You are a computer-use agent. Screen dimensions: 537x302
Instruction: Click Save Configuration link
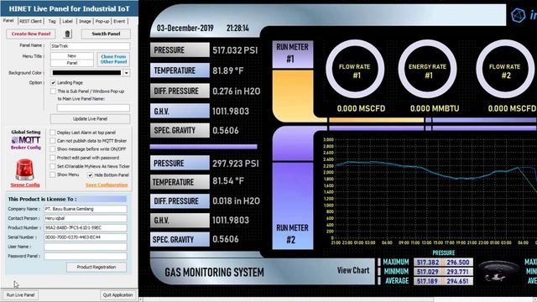[107, 185]
